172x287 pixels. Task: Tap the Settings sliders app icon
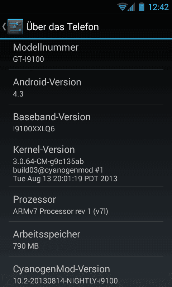pos(15,26)
